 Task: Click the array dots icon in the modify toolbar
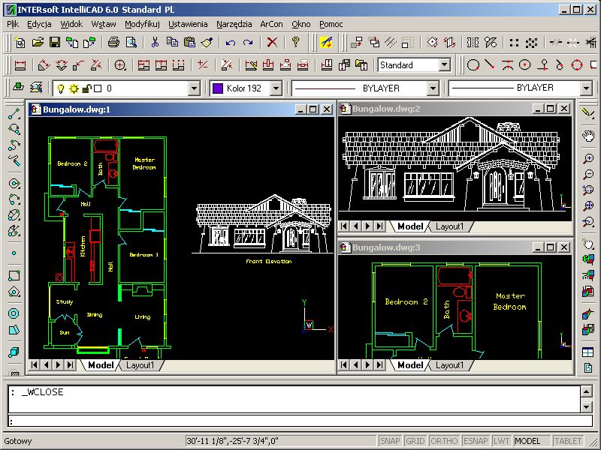[x=514, y=42]
